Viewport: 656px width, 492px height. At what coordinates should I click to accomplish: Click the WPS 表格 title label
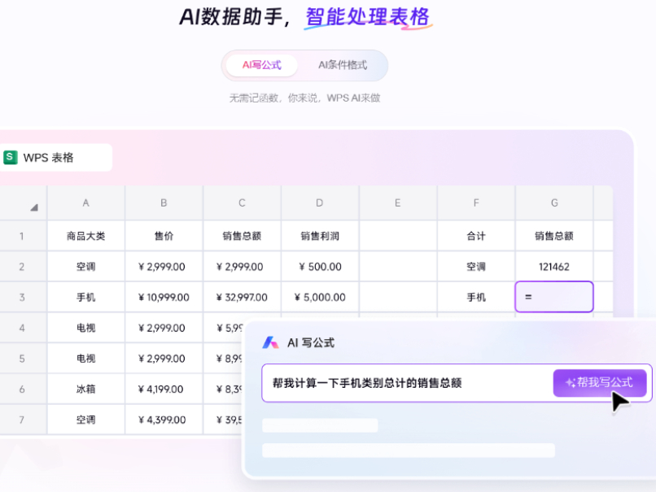[x=49, y=158]
